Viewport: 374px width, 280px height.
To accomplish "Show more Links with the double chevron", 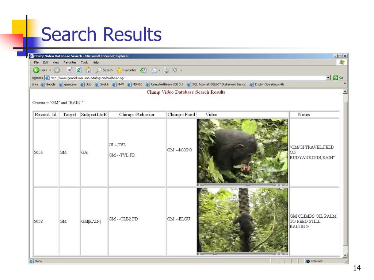I will (x=345, y=83).
